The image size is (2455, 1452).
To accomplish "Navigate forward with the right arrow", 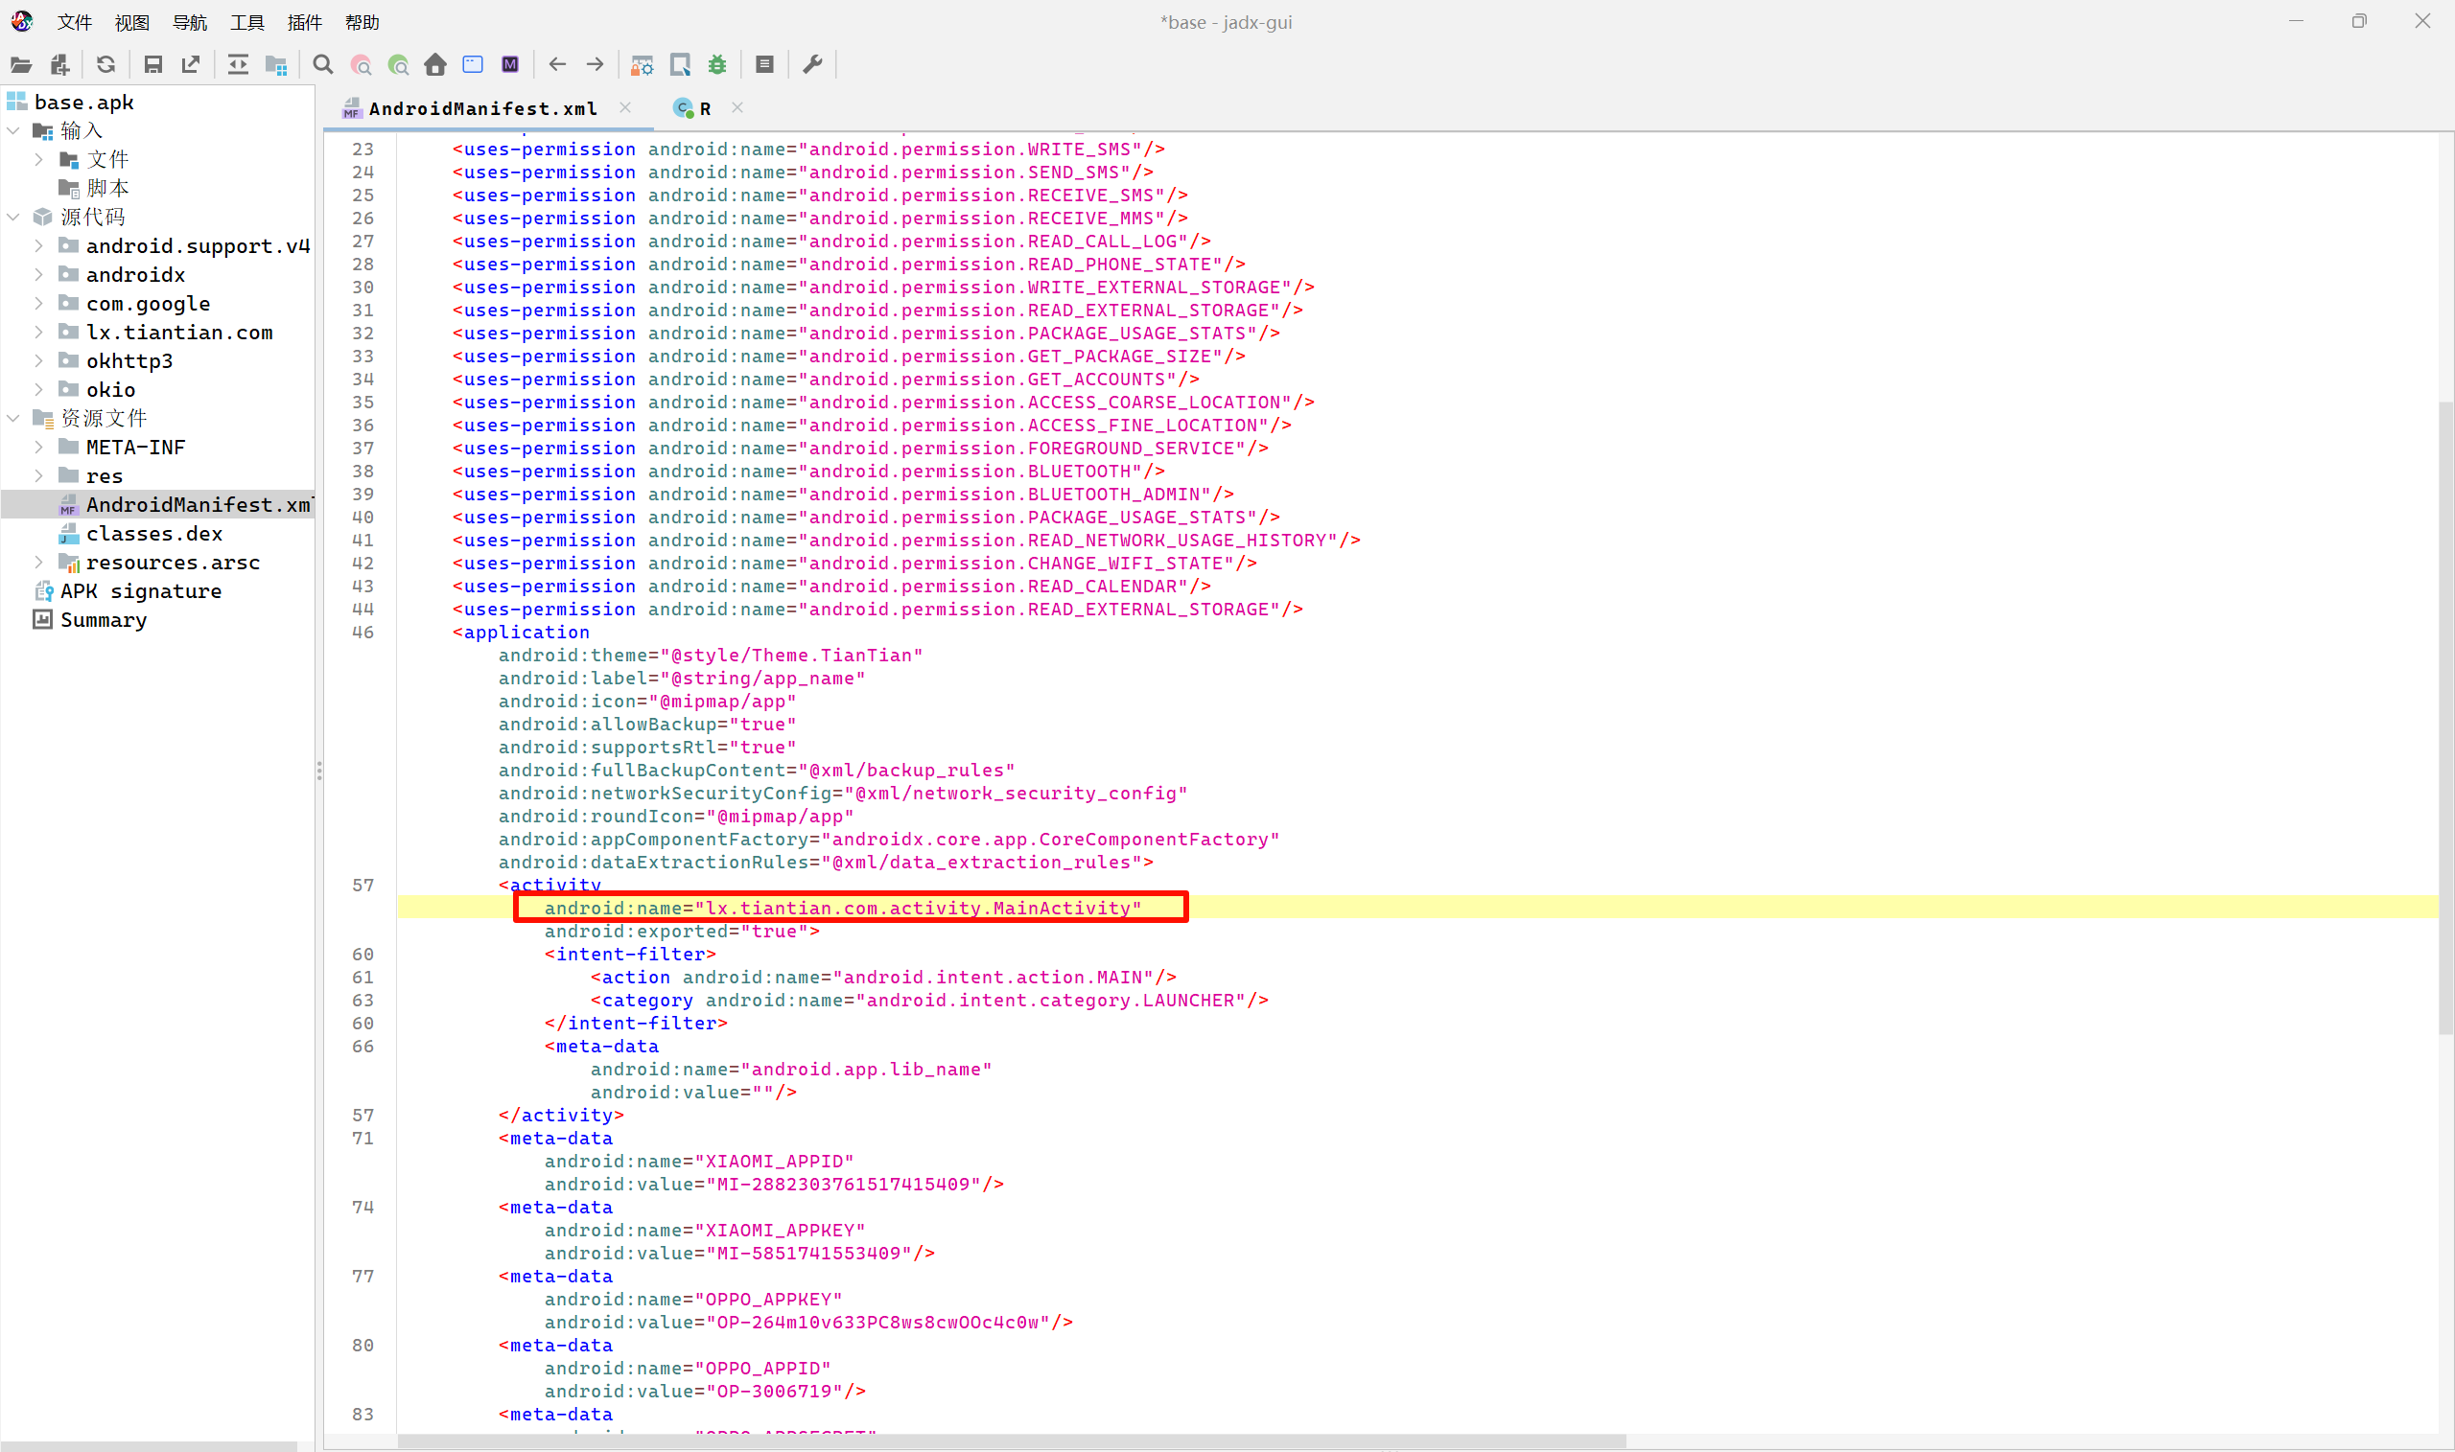I will click(x=596, y=65).
